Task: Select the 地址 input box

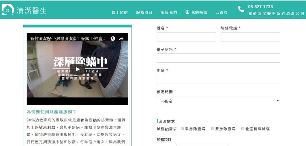Action: 218,79
